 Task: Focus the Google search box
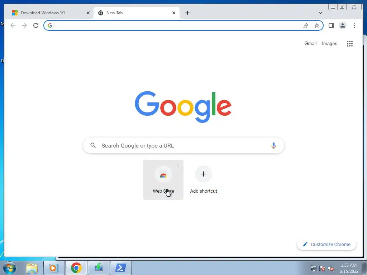click(183, 145)
